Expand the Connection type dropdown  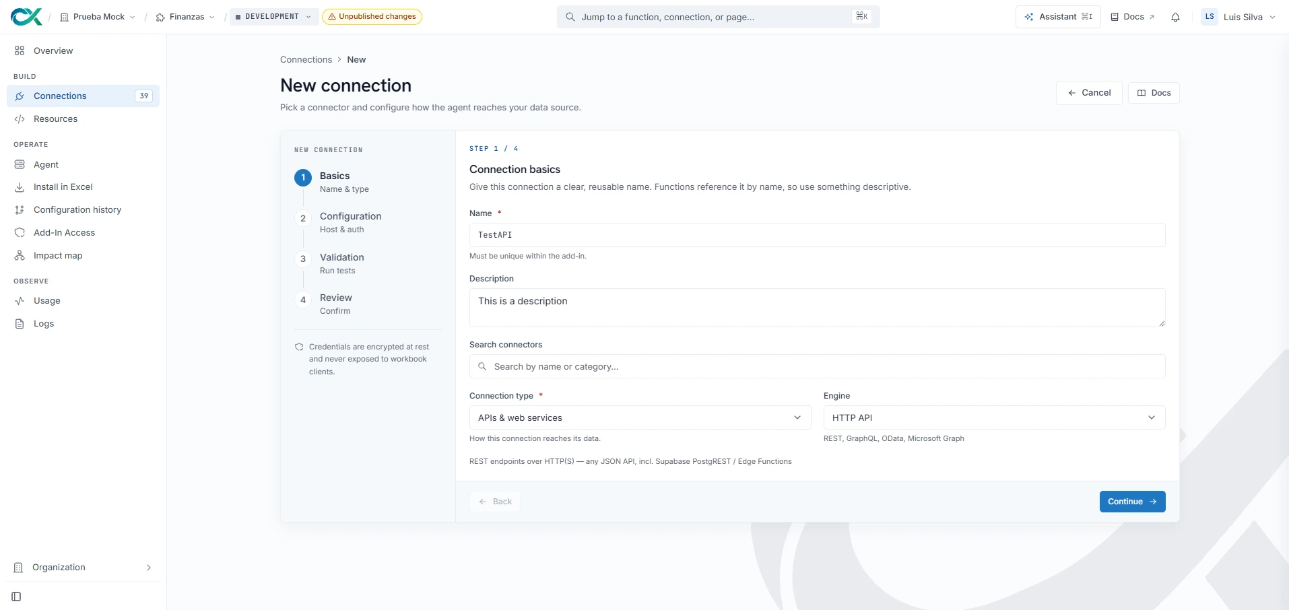(x=640, y=417)
